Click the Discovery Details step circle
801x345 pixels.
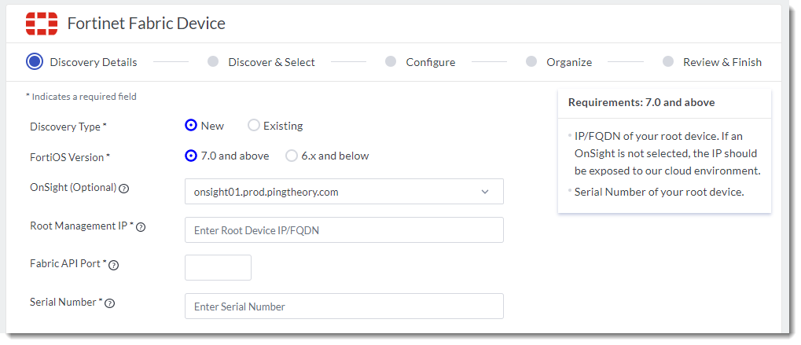click(34, 61)
